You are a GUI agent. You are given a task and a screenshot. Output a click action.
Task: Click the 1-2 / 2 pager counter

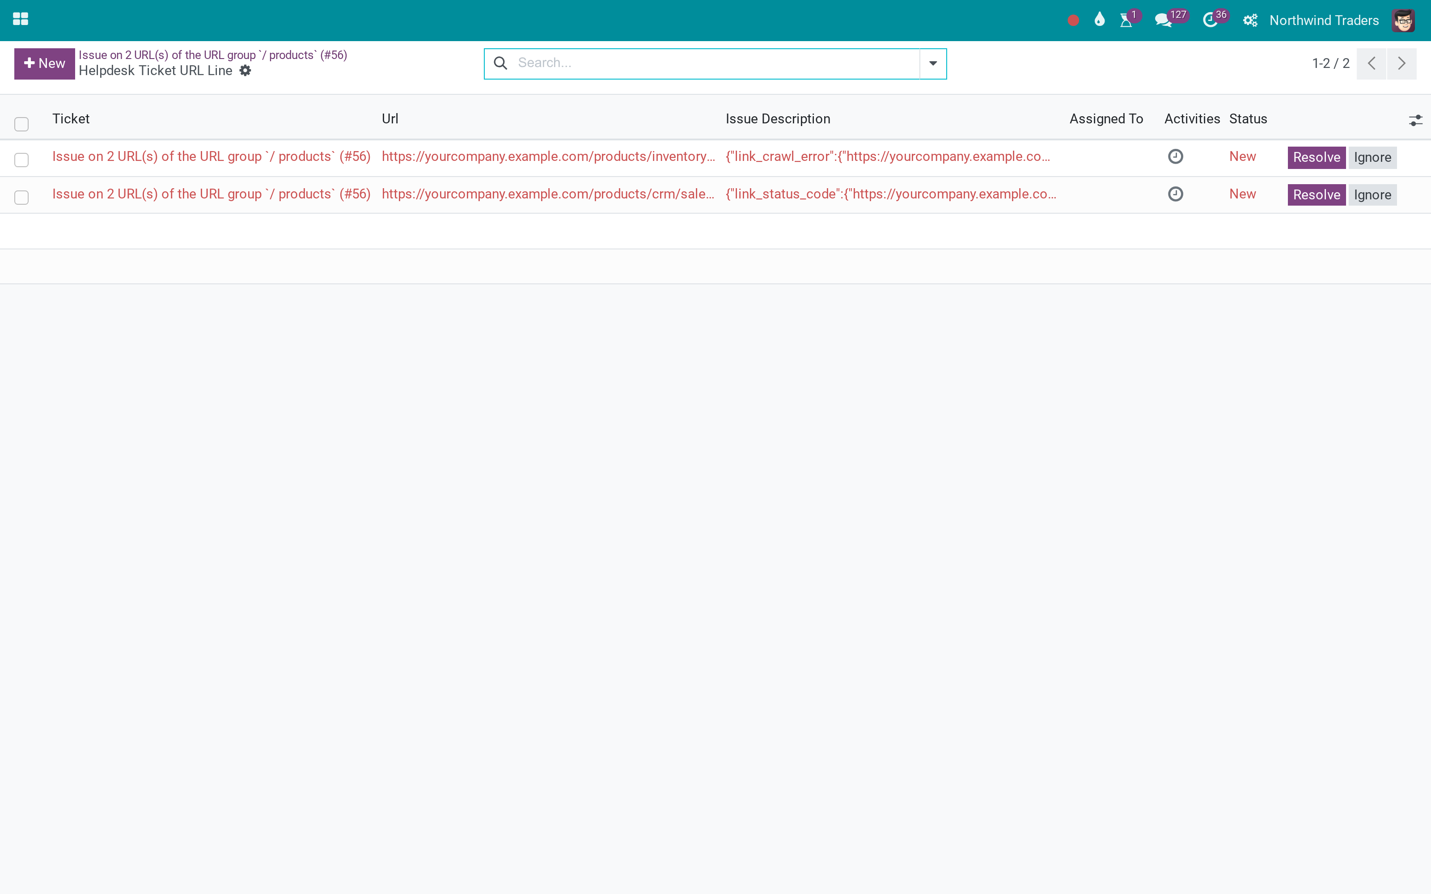coord(1330,63)
